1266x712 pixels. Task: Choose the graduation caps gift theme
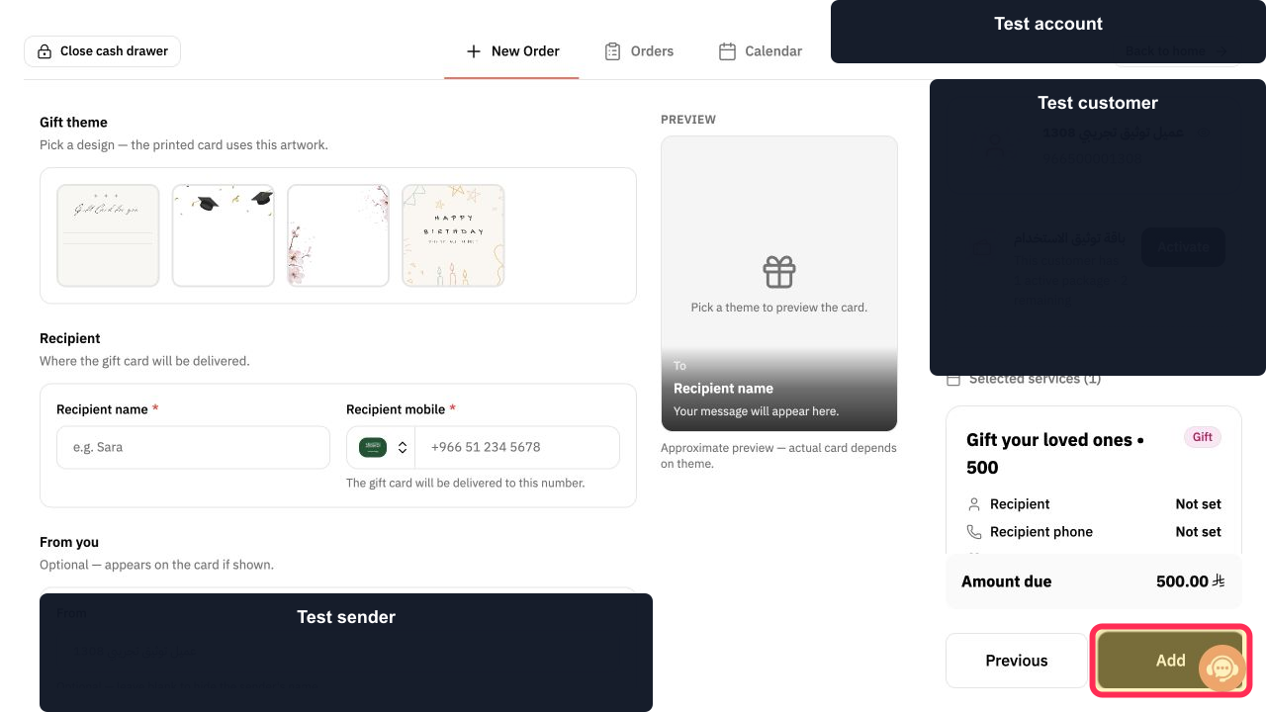click(x=224, y=235)
